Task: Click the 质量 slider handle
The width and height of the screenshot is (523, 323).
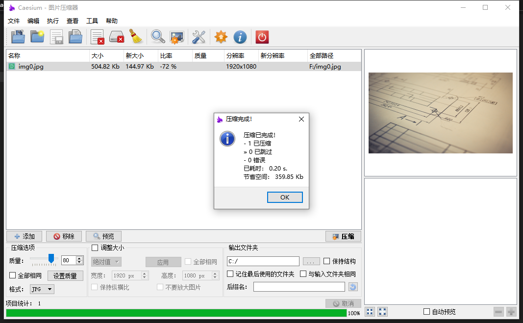Action: (x=51, y=258)
